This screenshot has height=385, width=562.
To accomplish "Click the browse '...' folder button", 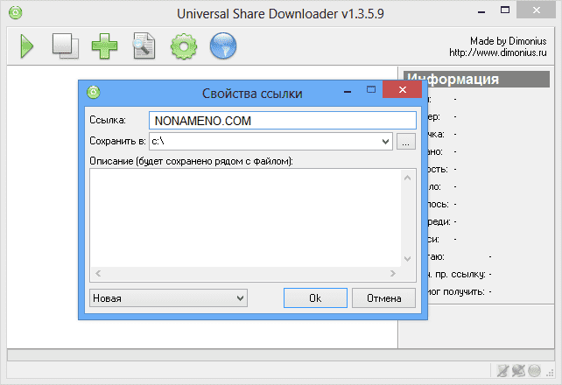I will click(x=405, y=140).
